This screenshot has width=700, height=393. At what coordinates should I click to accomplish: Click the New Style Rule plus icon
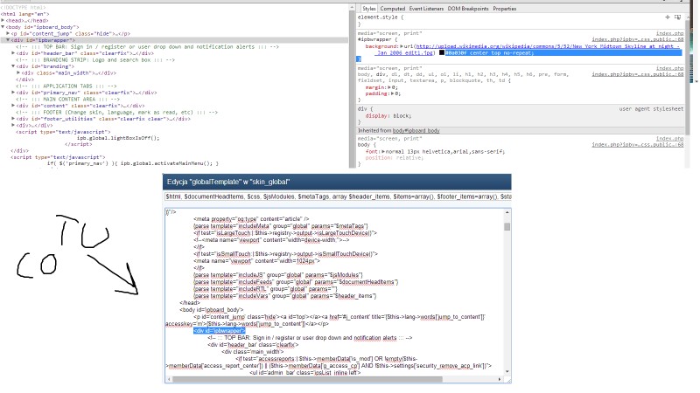pyautogui.click(x=667, y=17)
